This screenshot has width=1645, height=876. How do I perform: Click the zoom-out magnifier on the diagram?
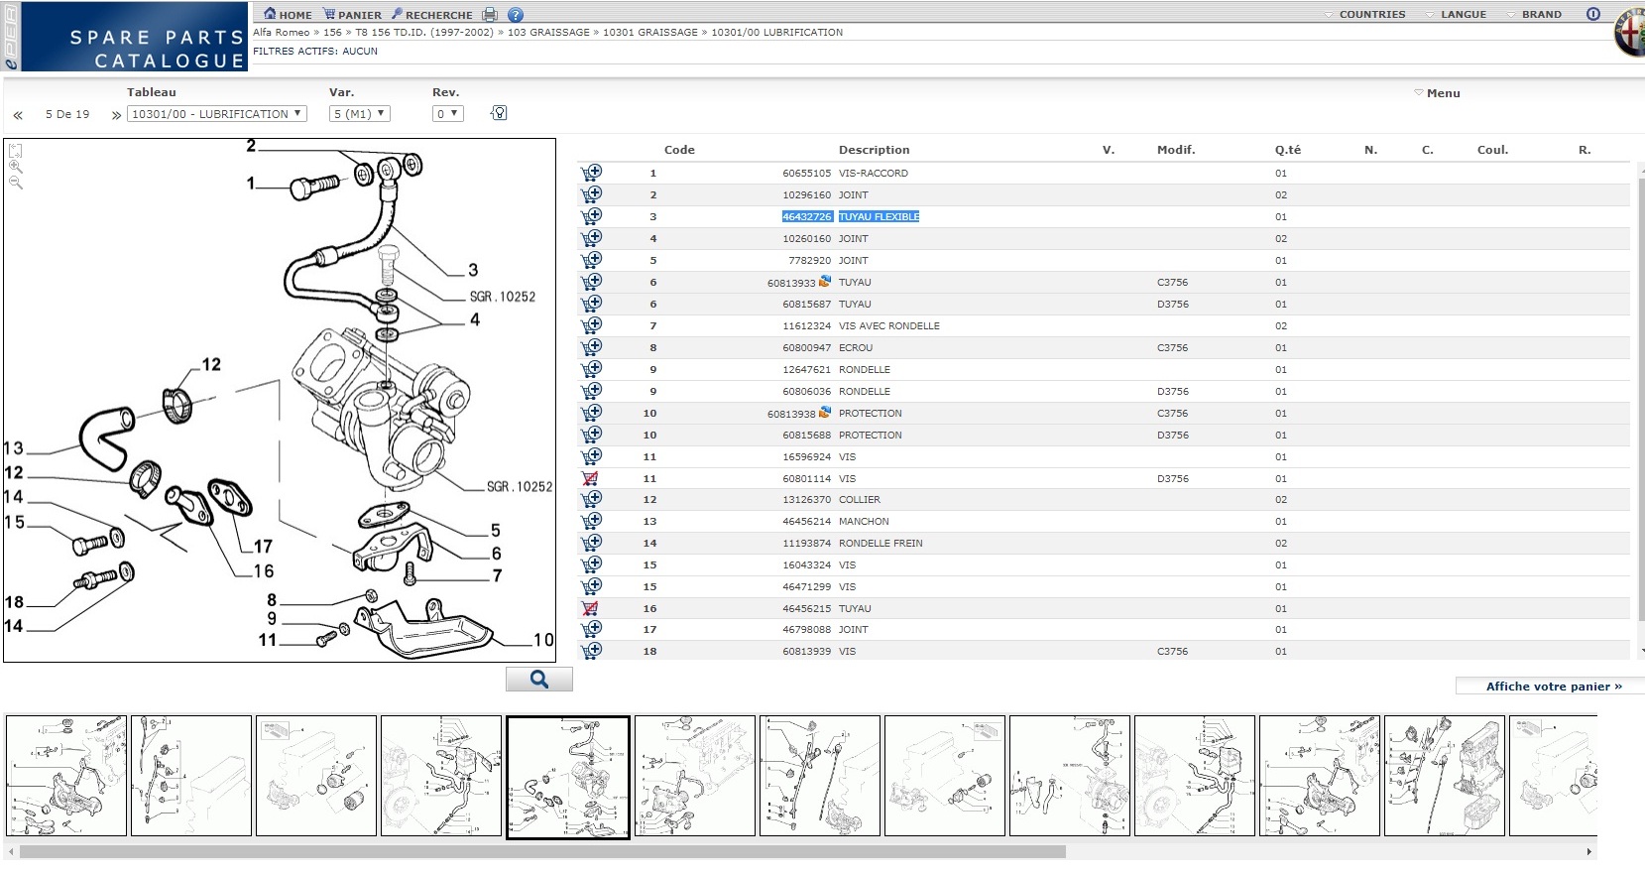(16, 183)
